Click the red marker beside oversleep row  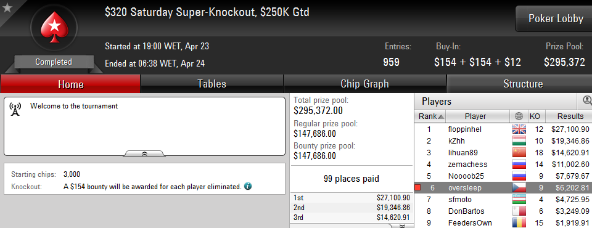click(417, 187)
